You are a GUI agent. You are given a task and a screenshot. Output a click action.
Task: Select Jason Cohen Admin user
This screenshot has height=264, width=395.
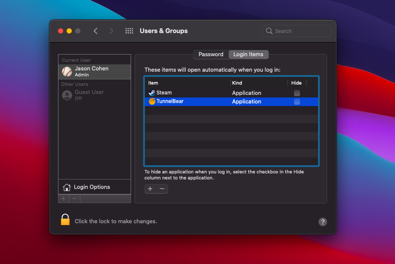(95, 72)
